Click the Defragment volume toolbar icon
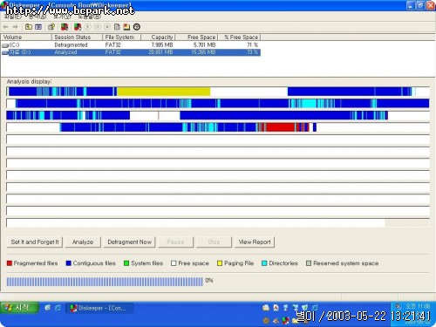 (78, 27)
